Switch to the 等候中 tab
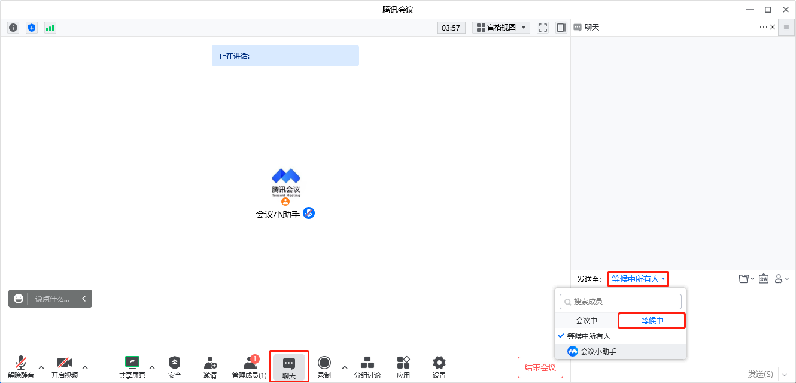This screenshot has width=796, height=383. 652,321
